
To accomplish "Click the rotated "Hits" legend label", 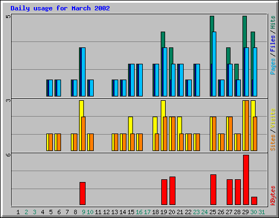I will pos(272,22).
